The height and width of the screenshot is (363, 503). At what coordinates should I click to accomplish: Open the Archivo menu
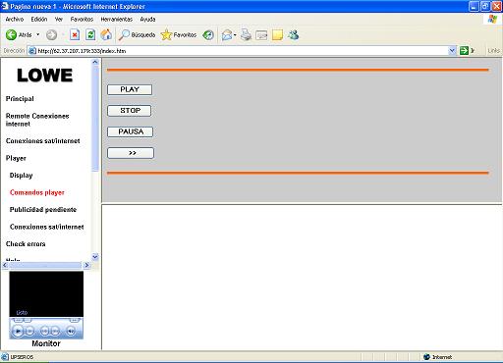[15, 20]
